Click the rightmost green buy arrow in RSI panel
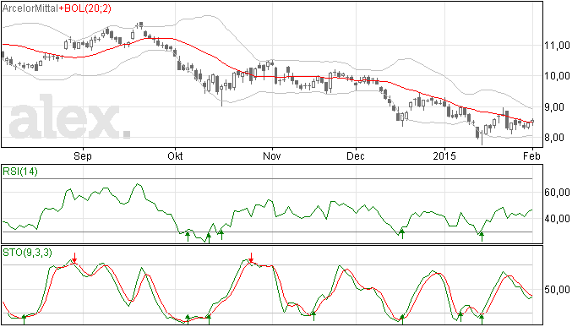The image size is (583, 327). (482, 237)
